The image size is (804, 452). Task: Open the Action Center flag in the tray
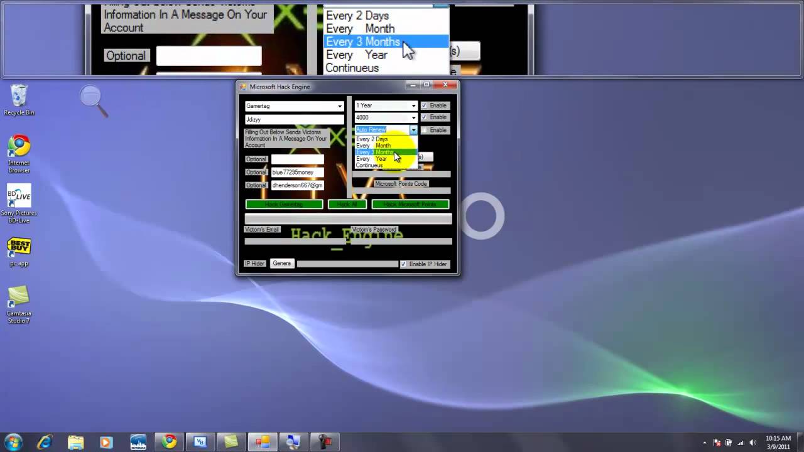coord(717,443)
